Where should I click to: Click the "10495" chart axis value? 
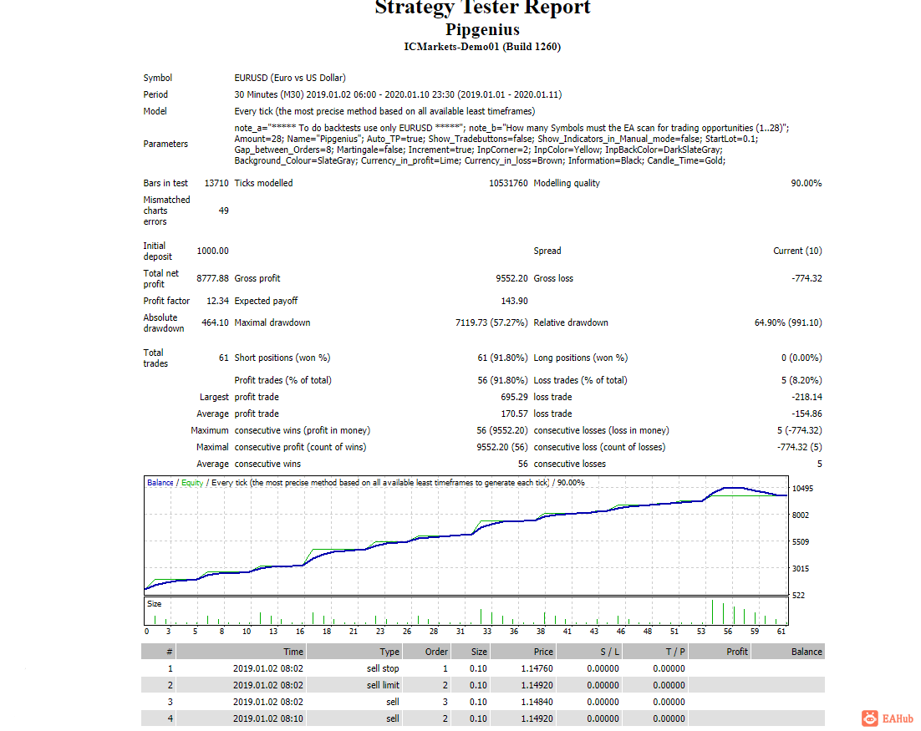802,489
